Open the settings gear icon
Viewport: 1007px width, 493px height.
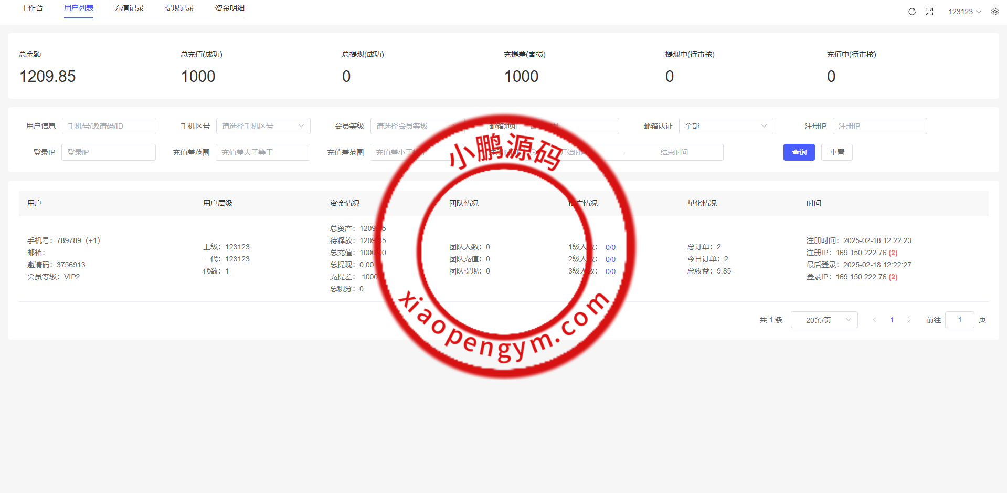point(995,12)
